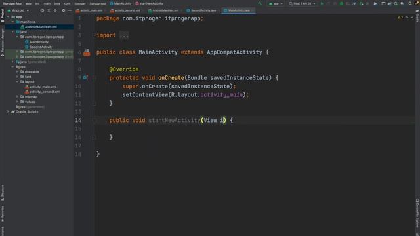Expand the mipmap folder
The width and height of the screenshot is (420, 236).
18,97
